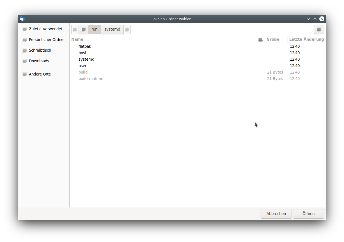Click the greyed-out build file entry
This screenshot has width=344, height=242.
[x=198, y=72]
